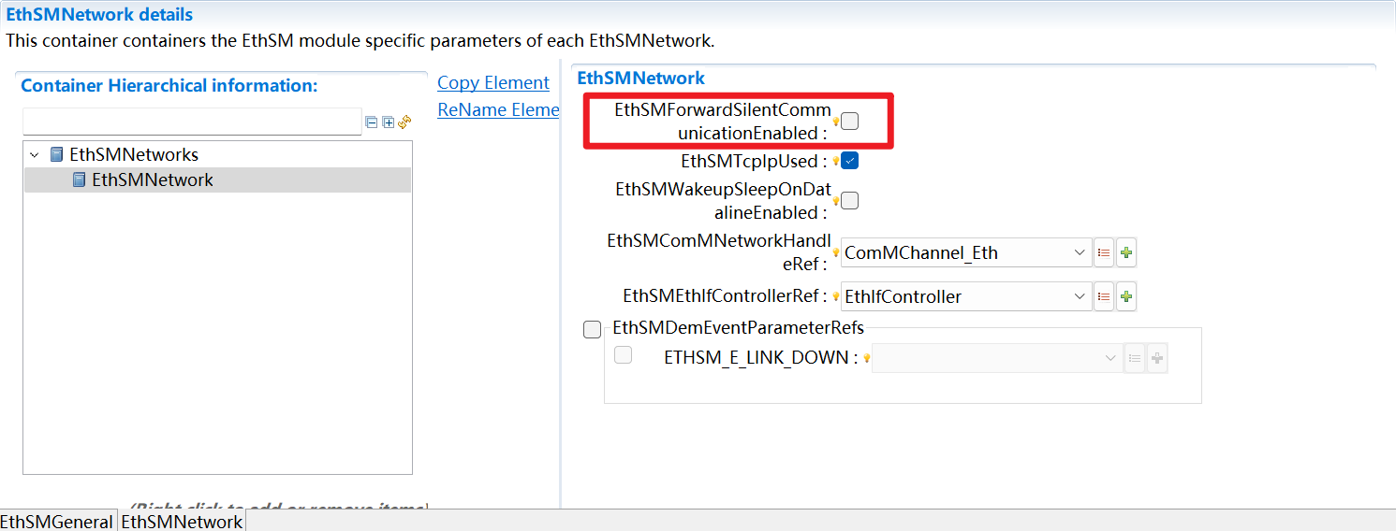The width and height of the screenshot is (1396, 531).
Task: Click the ReName Element link
Action: (498, 109)
